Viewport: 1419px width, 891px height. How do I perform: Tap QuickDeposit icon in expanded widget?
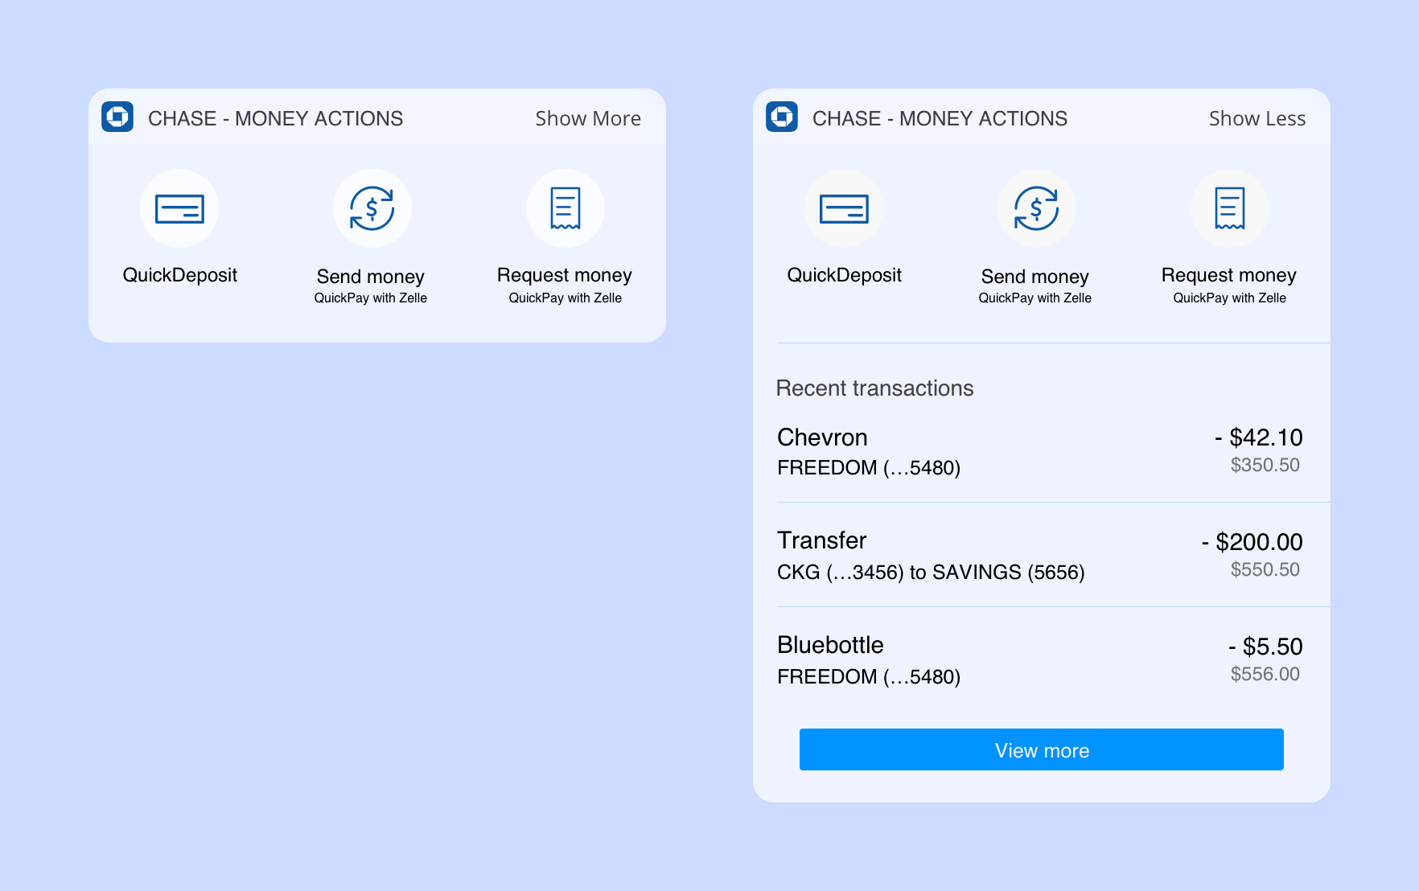[x=844, y=208]
